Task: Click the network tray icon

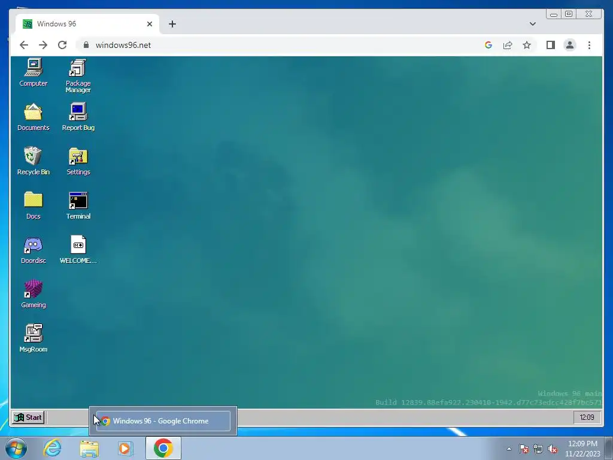Action: [538, 449]
